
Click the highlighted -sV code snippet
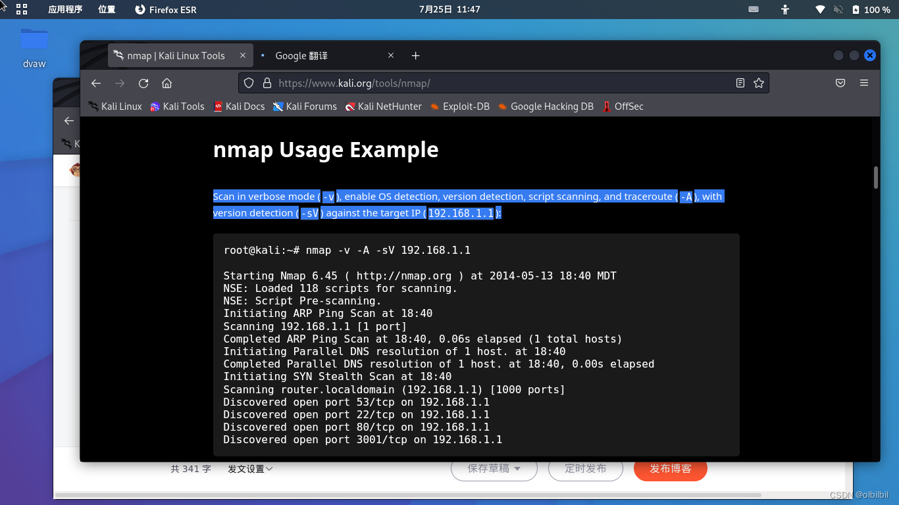(x=309, y=213)
